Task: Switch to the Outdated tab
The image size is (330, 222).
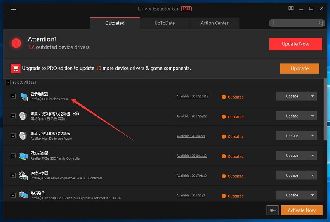Action: tap(115, 23)
